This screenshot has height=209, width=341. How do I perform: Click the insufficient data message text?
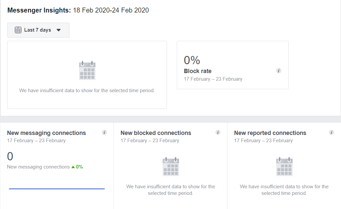pyautogui.click(x=87, y=90)
